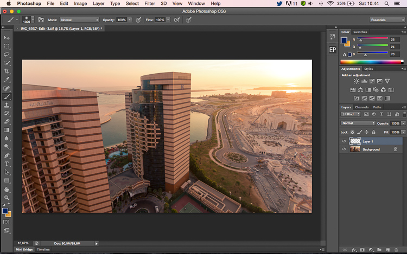Image resolution: width=407 pixels, height=254 pixels.
Task: Select the Lasso tool
Action: 7,55
